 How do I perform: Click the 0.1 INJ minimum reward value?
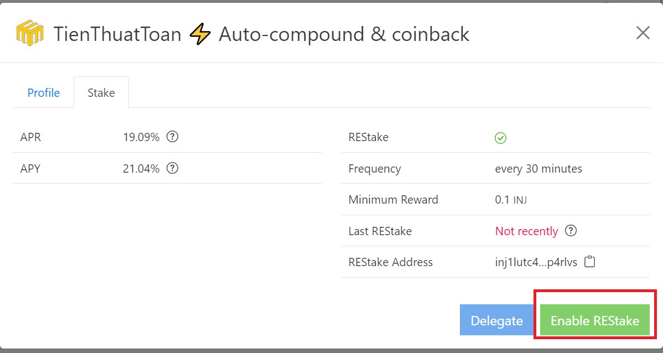pos(511,200)
